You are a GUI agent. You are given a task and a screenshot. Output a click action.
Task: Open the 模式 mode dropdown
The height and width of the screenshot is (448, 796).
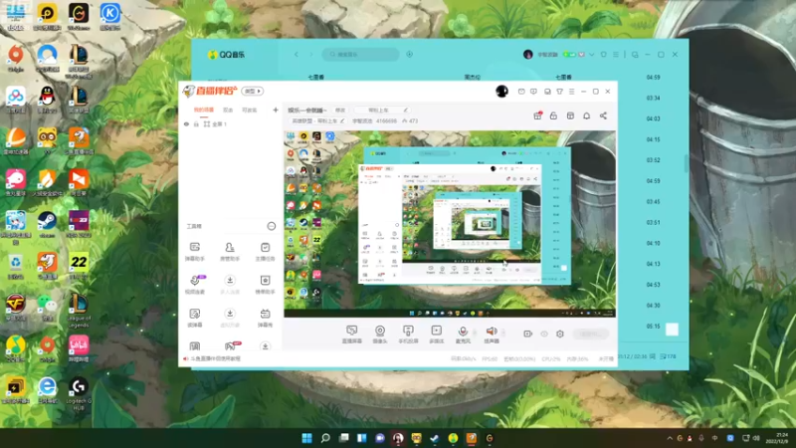[253, 91]
